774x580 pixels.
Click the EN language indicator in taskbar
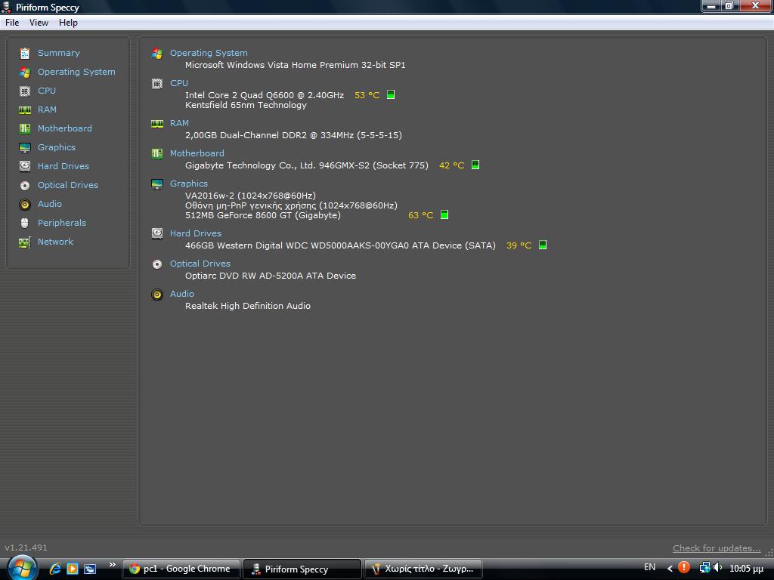649,567
